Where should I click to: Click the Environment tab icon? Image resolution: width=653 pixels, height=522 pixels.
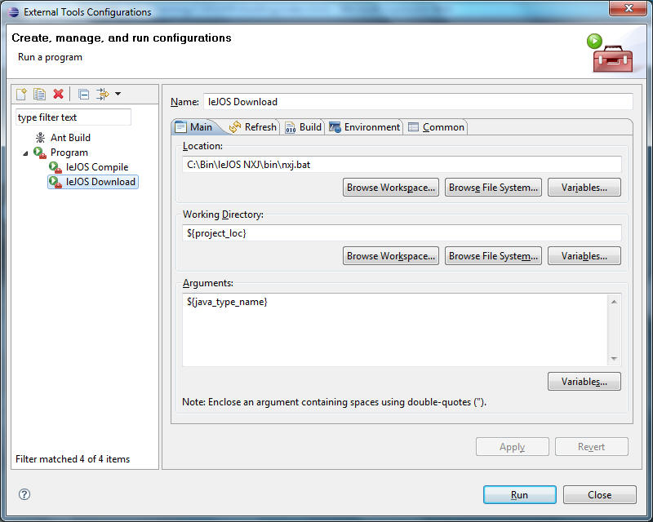335,127
